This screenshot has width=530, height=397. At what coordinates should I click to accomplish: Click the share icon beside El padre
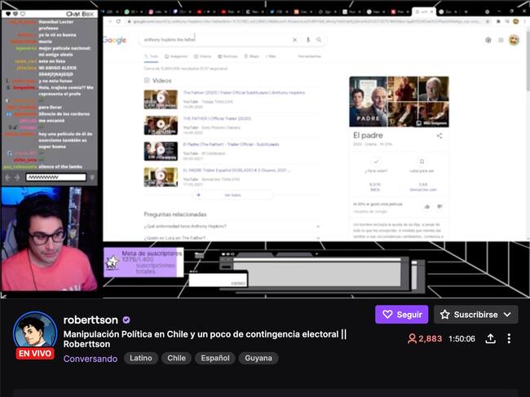(439, 136)
